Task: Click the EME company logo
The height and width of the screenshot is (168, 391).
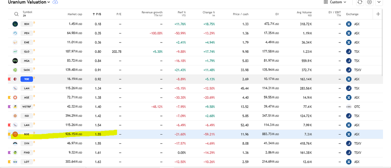Action: 15,42
